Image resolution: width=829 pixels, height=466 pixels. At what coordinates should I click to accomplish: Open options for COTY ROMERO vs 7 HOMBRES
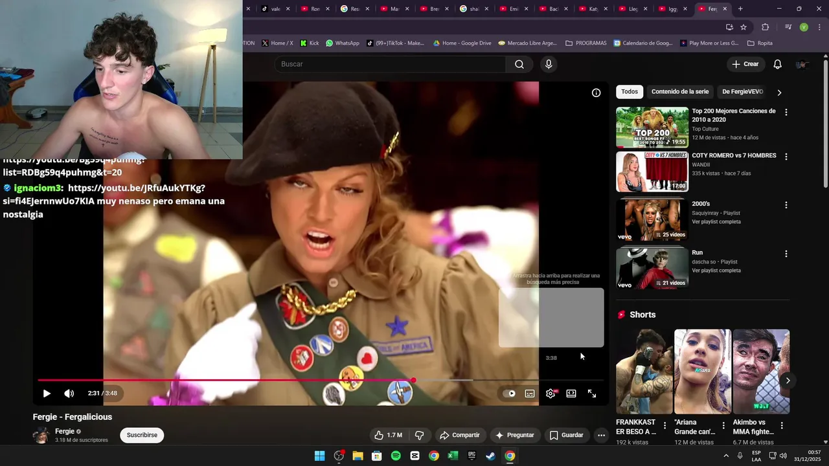pyautogui.click(x=786, y=157)
